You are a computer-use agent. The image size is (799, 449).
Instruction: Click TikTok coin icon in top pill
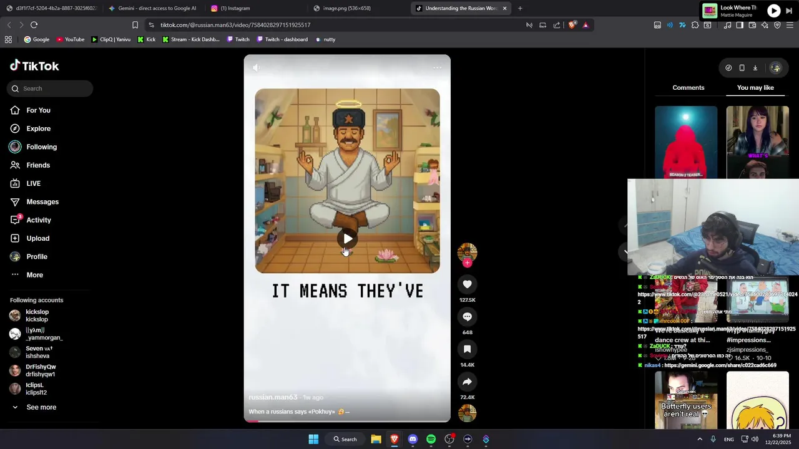pyautogui.click(x=728, y=68)
